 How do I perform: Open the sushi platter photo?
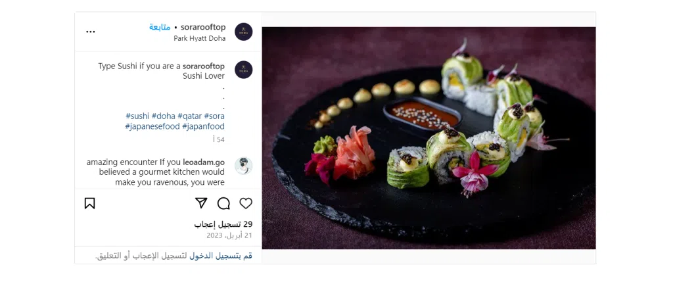tap(429, 138)
